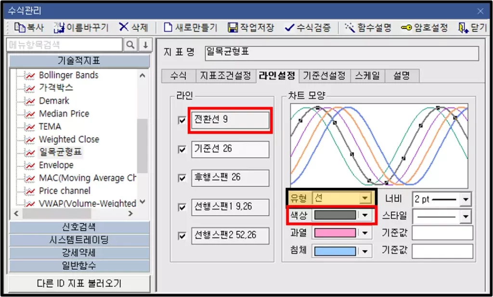Open the 너비 2 pt width dropdown

(x=466, y=199)
